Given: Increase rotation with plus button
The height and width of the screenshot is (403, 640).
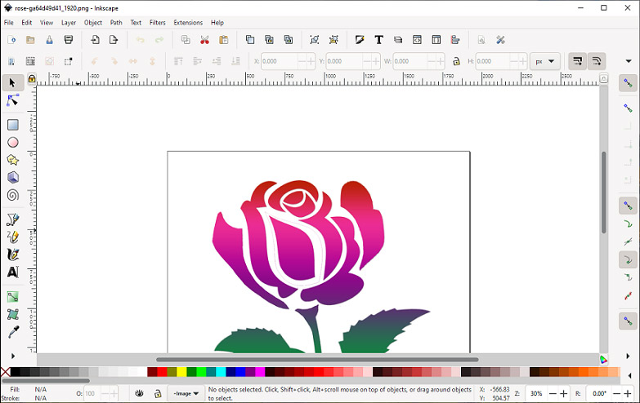Looking at the screenshot, I should 628,394.
